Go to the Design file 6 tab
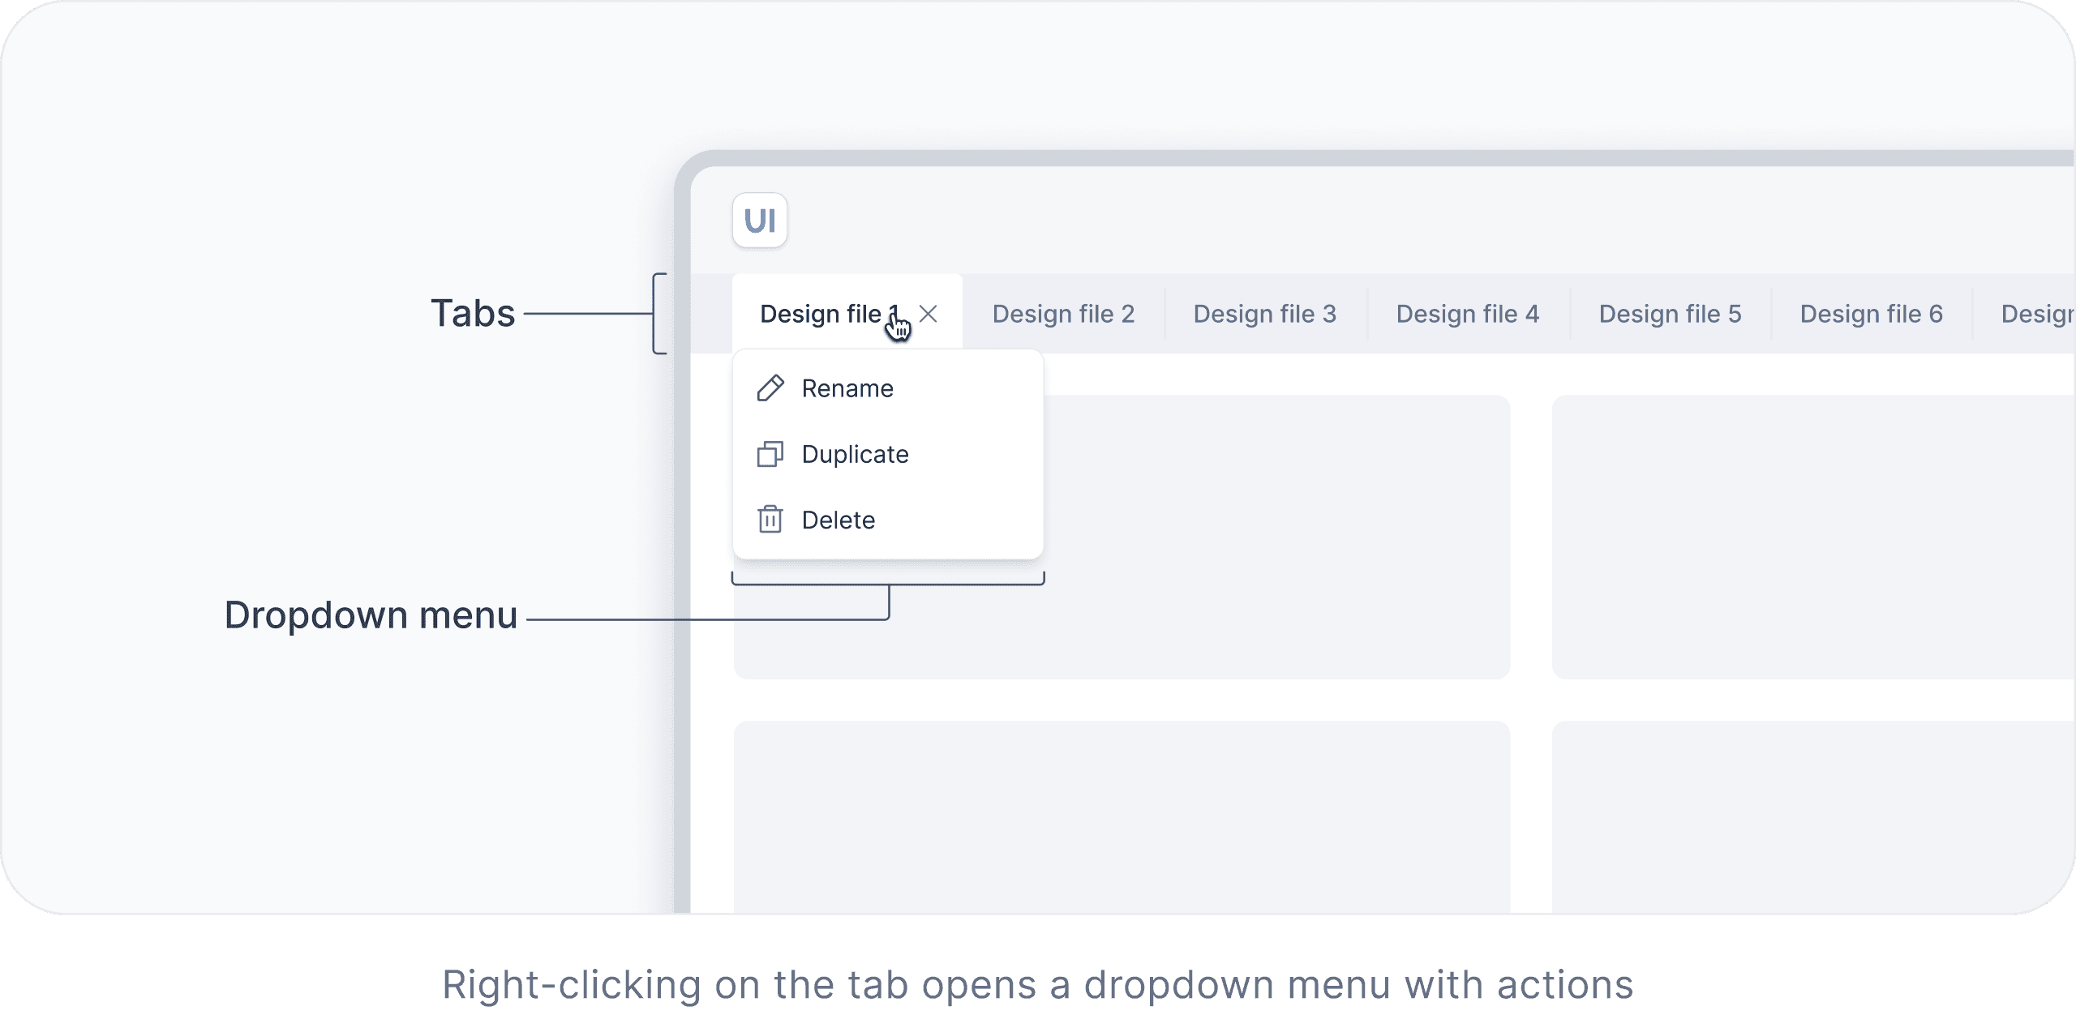 click(1871, 314)
